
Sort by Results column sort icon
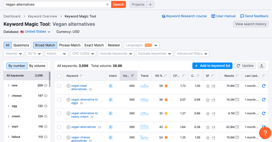(237, 76)
